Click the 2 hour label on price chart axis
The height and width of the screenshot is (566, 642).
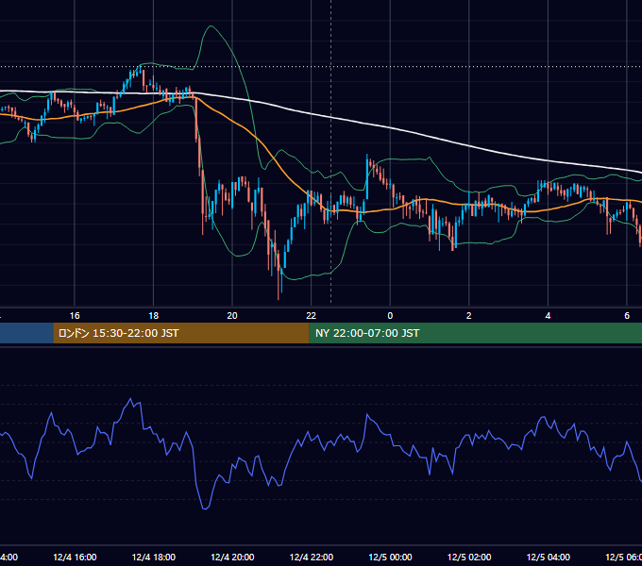[x=469, y=316]
